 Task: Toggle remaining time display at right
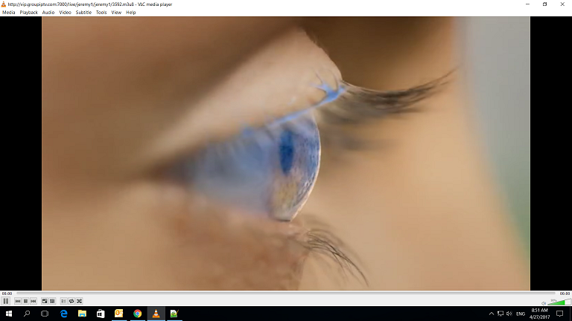point(565,294)
